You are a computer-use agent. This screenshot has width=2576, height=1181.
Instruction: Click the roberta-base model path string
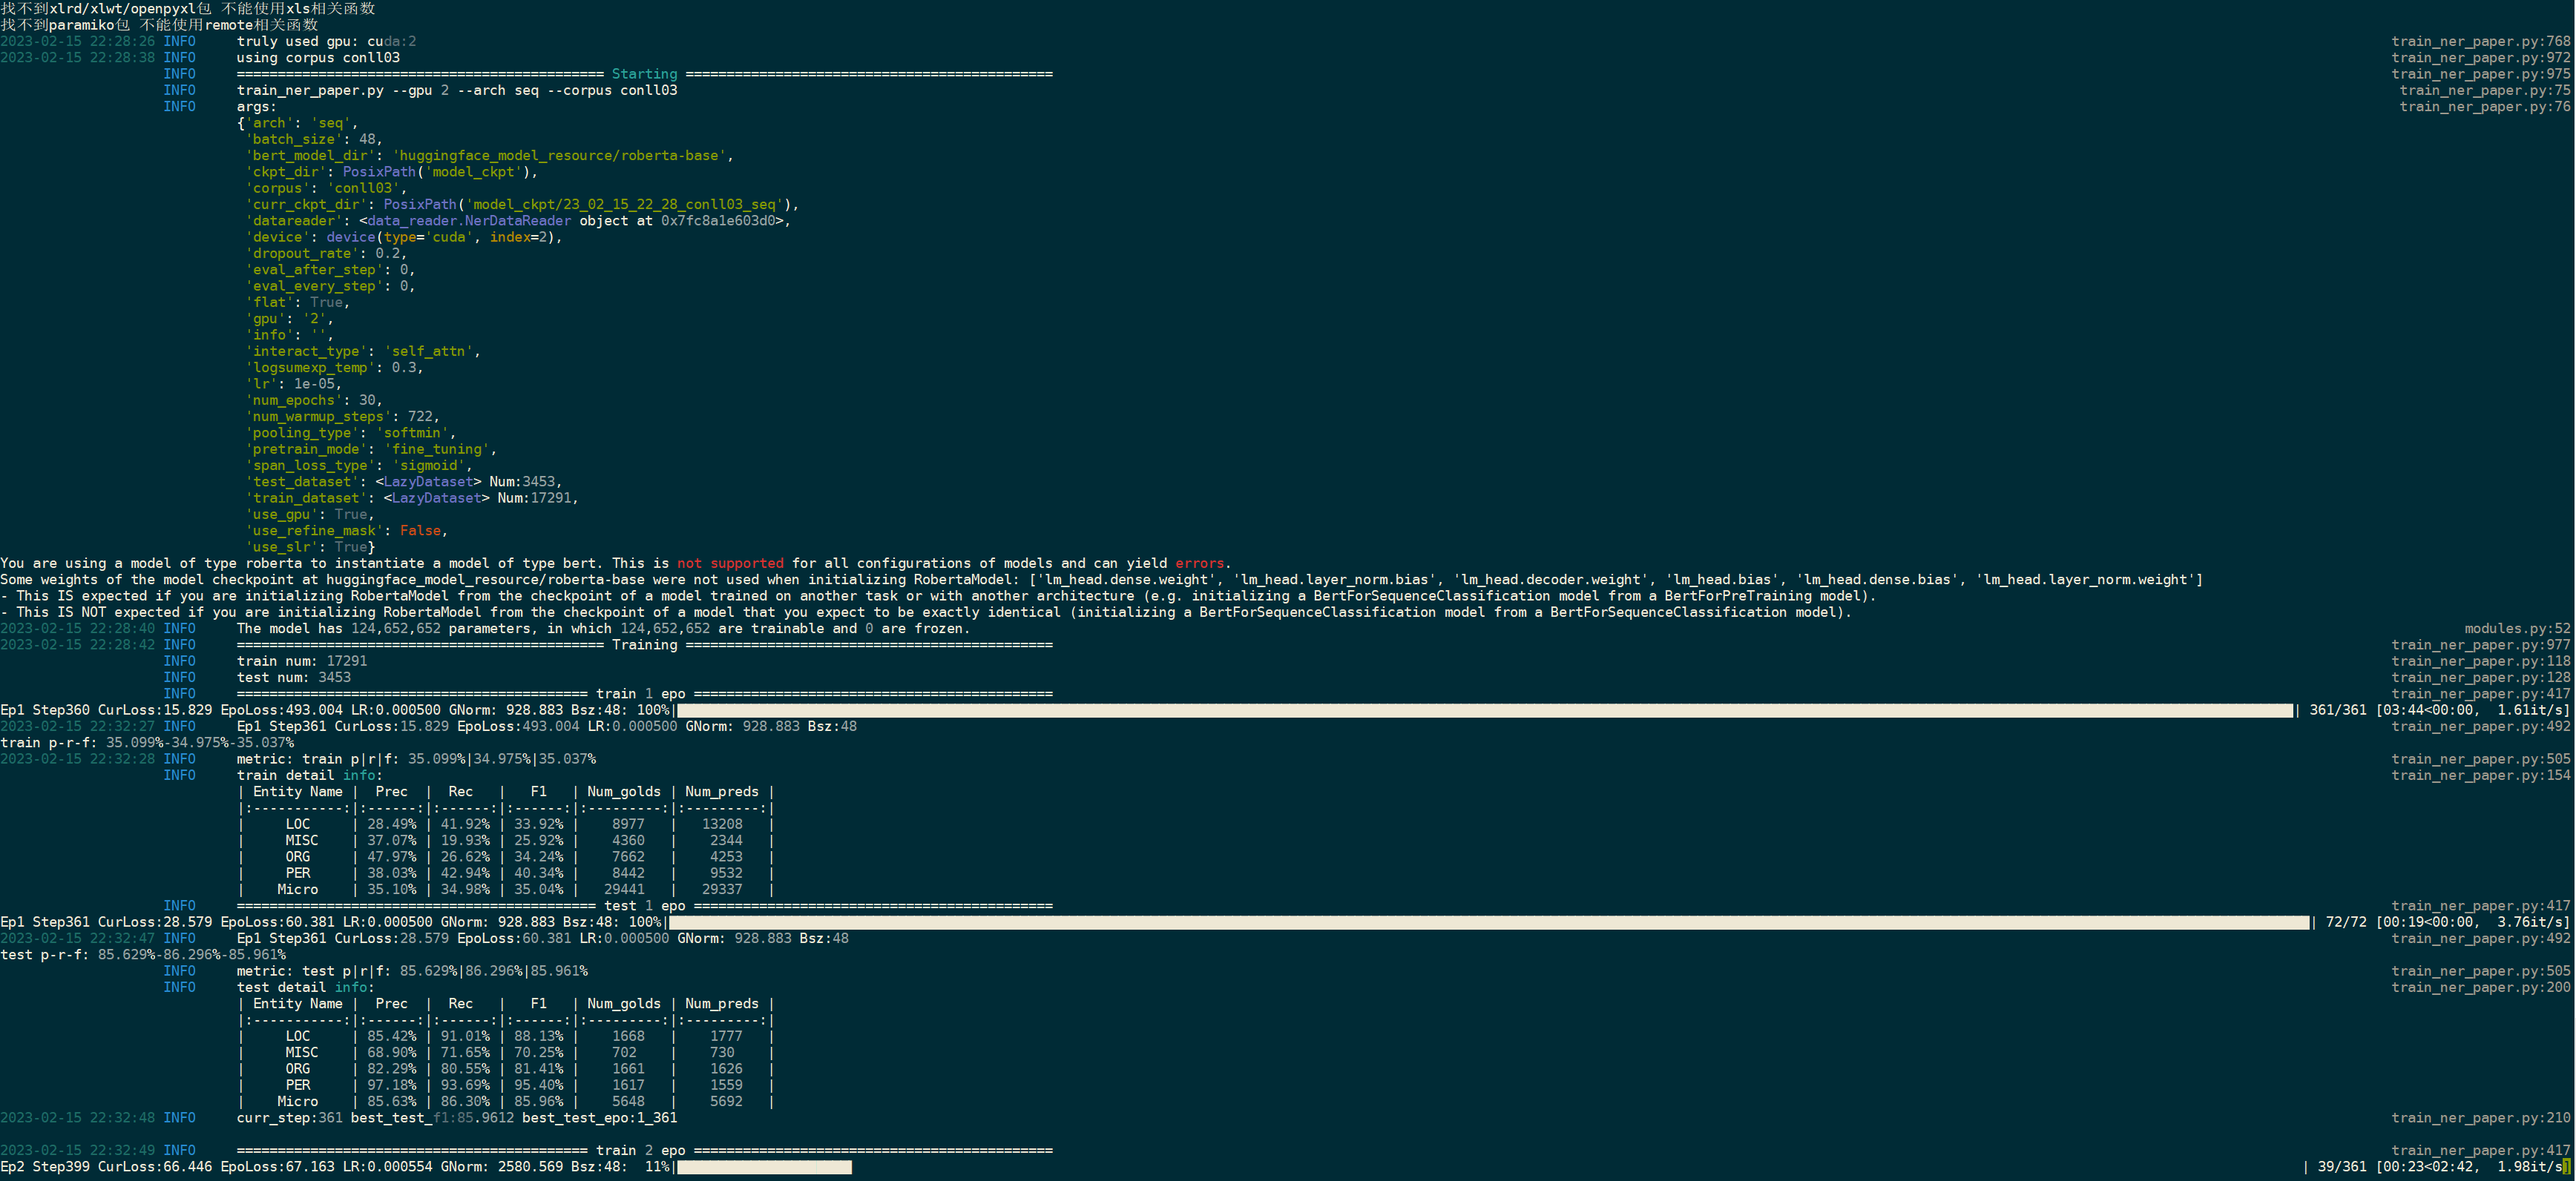[x=559, y=156]
